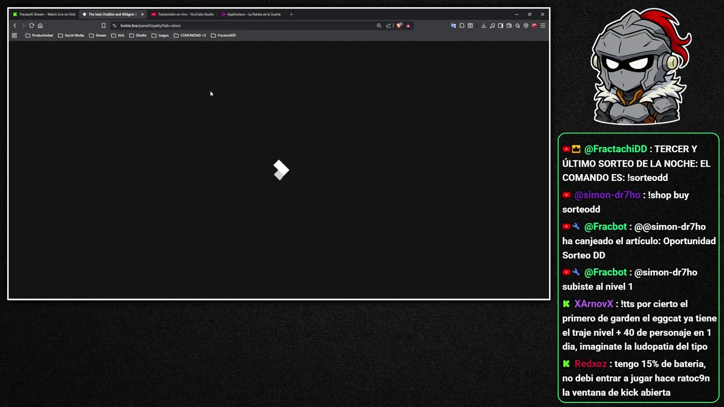The image size is (724, 407).
Task: Open the Stream bookmarks folder
Action: coord(97,35)
